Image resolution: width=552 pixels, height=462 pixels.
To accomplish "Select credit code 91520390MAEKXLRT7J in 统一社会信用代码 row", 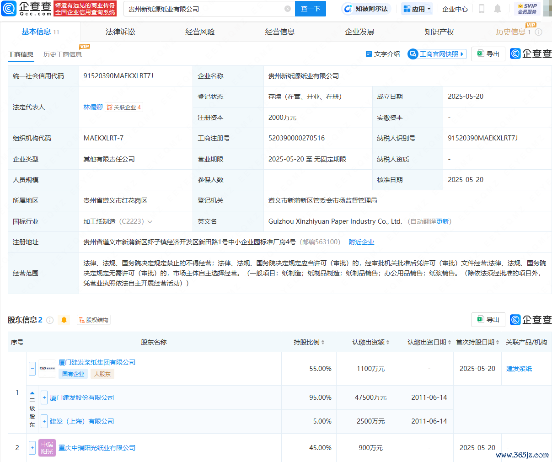I will [x=118, y=76].
